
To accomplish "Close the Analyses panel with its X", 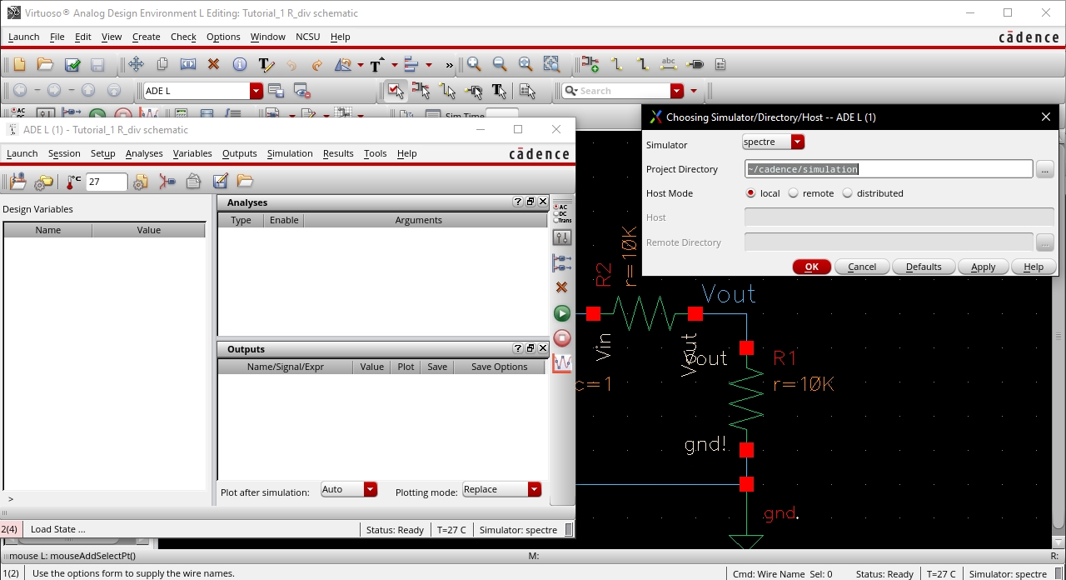I will (543, 202).
